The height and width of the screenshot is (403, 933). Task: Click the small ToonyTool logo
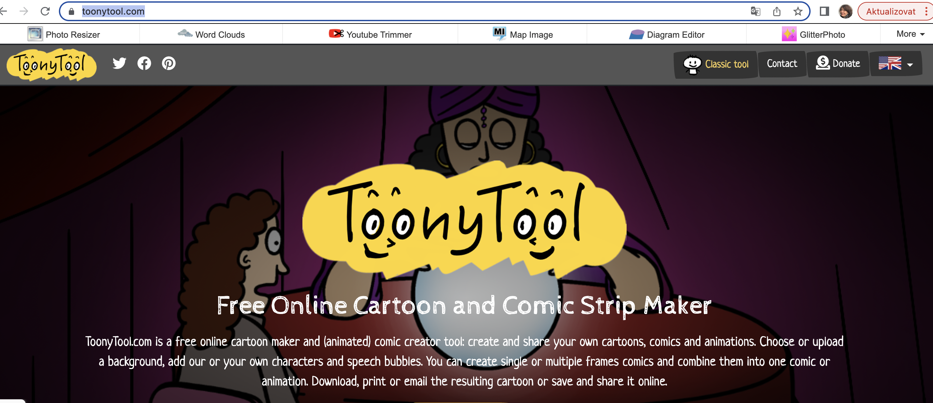click(x=51, y=65)
